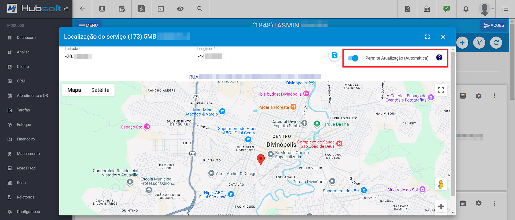Click the round refresh button
The height and width of the screenshot is (220, 515).
coord(496,43)
